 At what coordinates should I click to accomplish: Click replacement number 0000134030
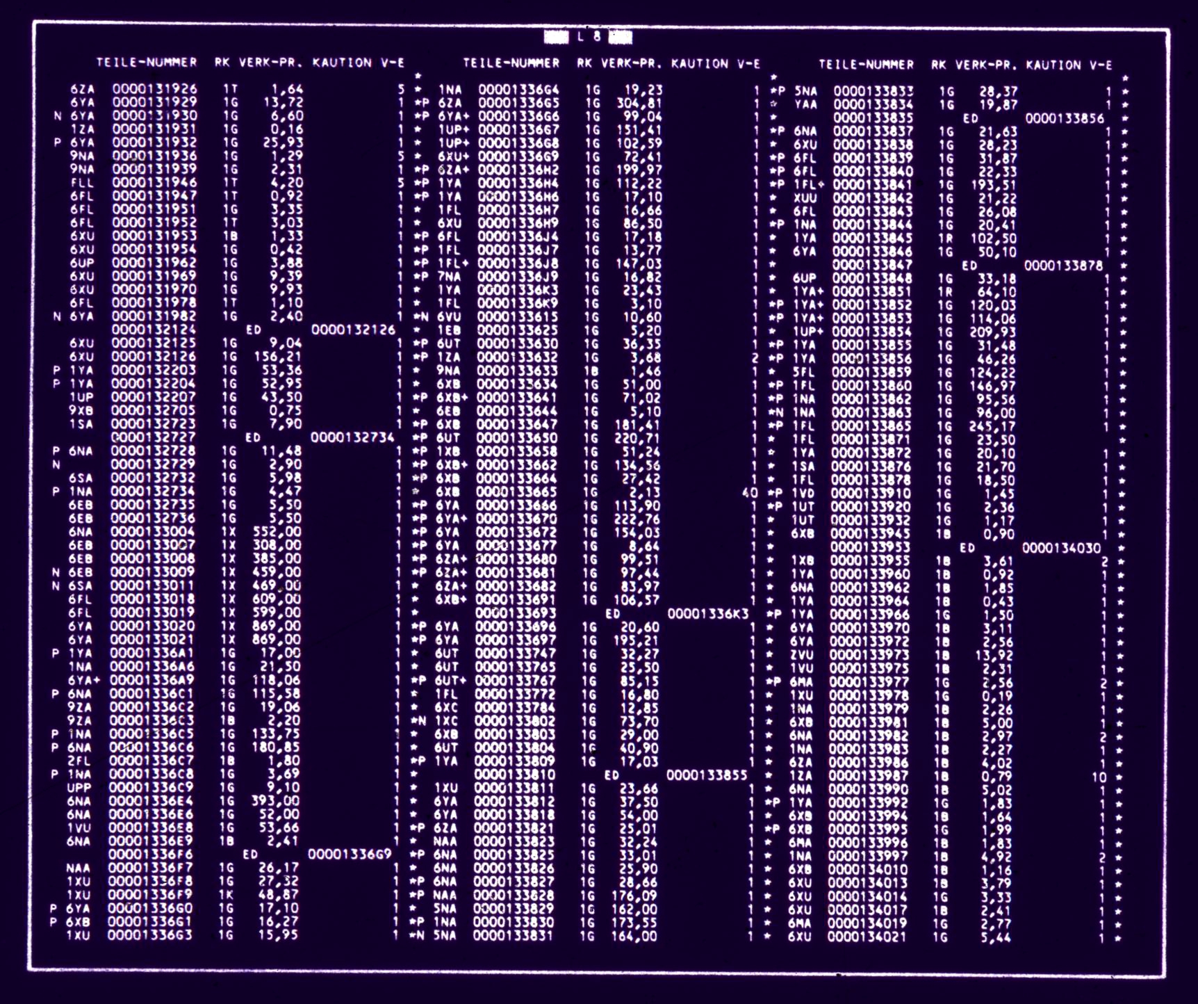[1062, 549]
